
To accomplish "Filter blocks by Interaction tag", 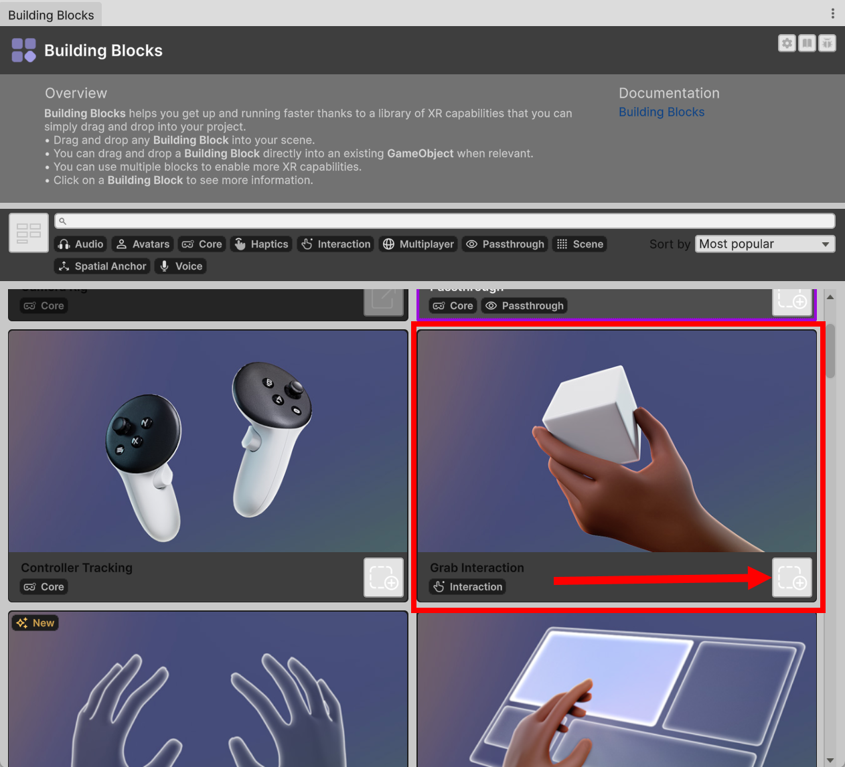I will click(335, 244).
